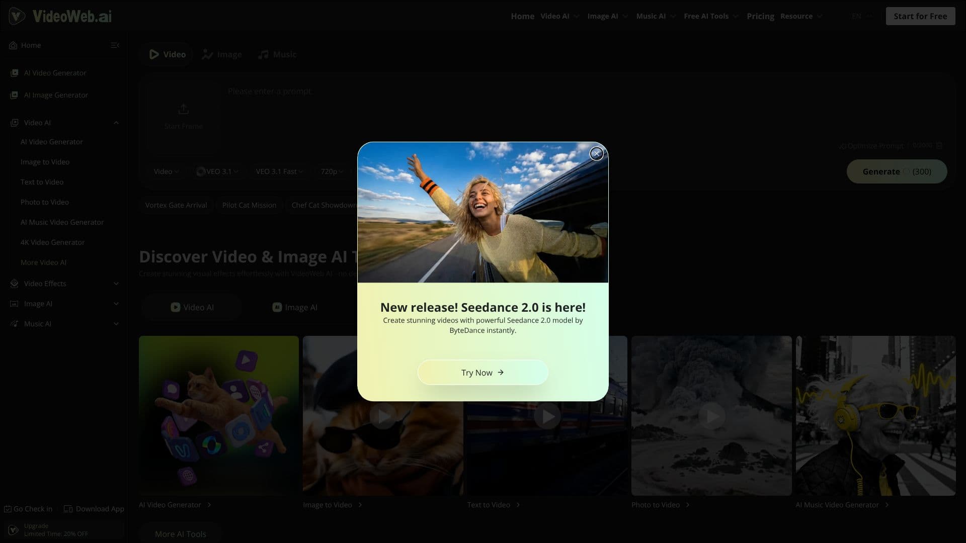Open 4K Video Generator in sidebar

52,242
